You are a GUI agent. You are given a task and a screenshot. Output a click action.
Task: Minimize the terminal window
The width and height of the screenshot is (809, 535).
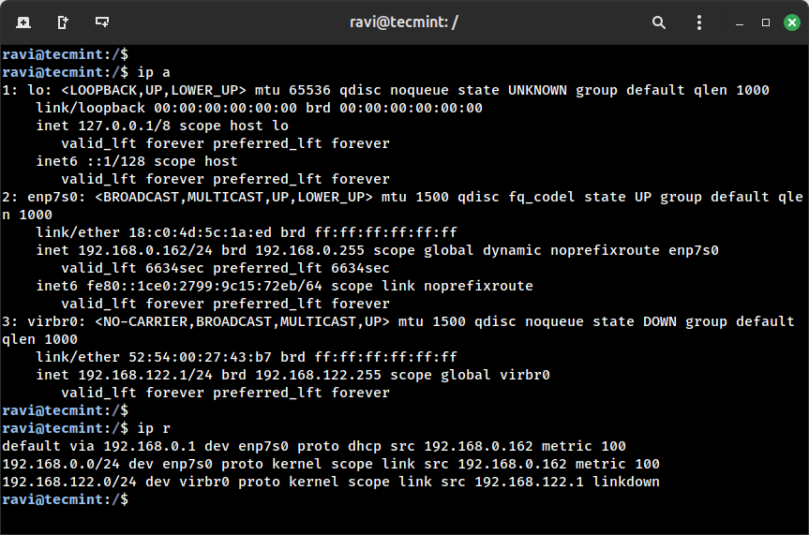click(741, 22)
